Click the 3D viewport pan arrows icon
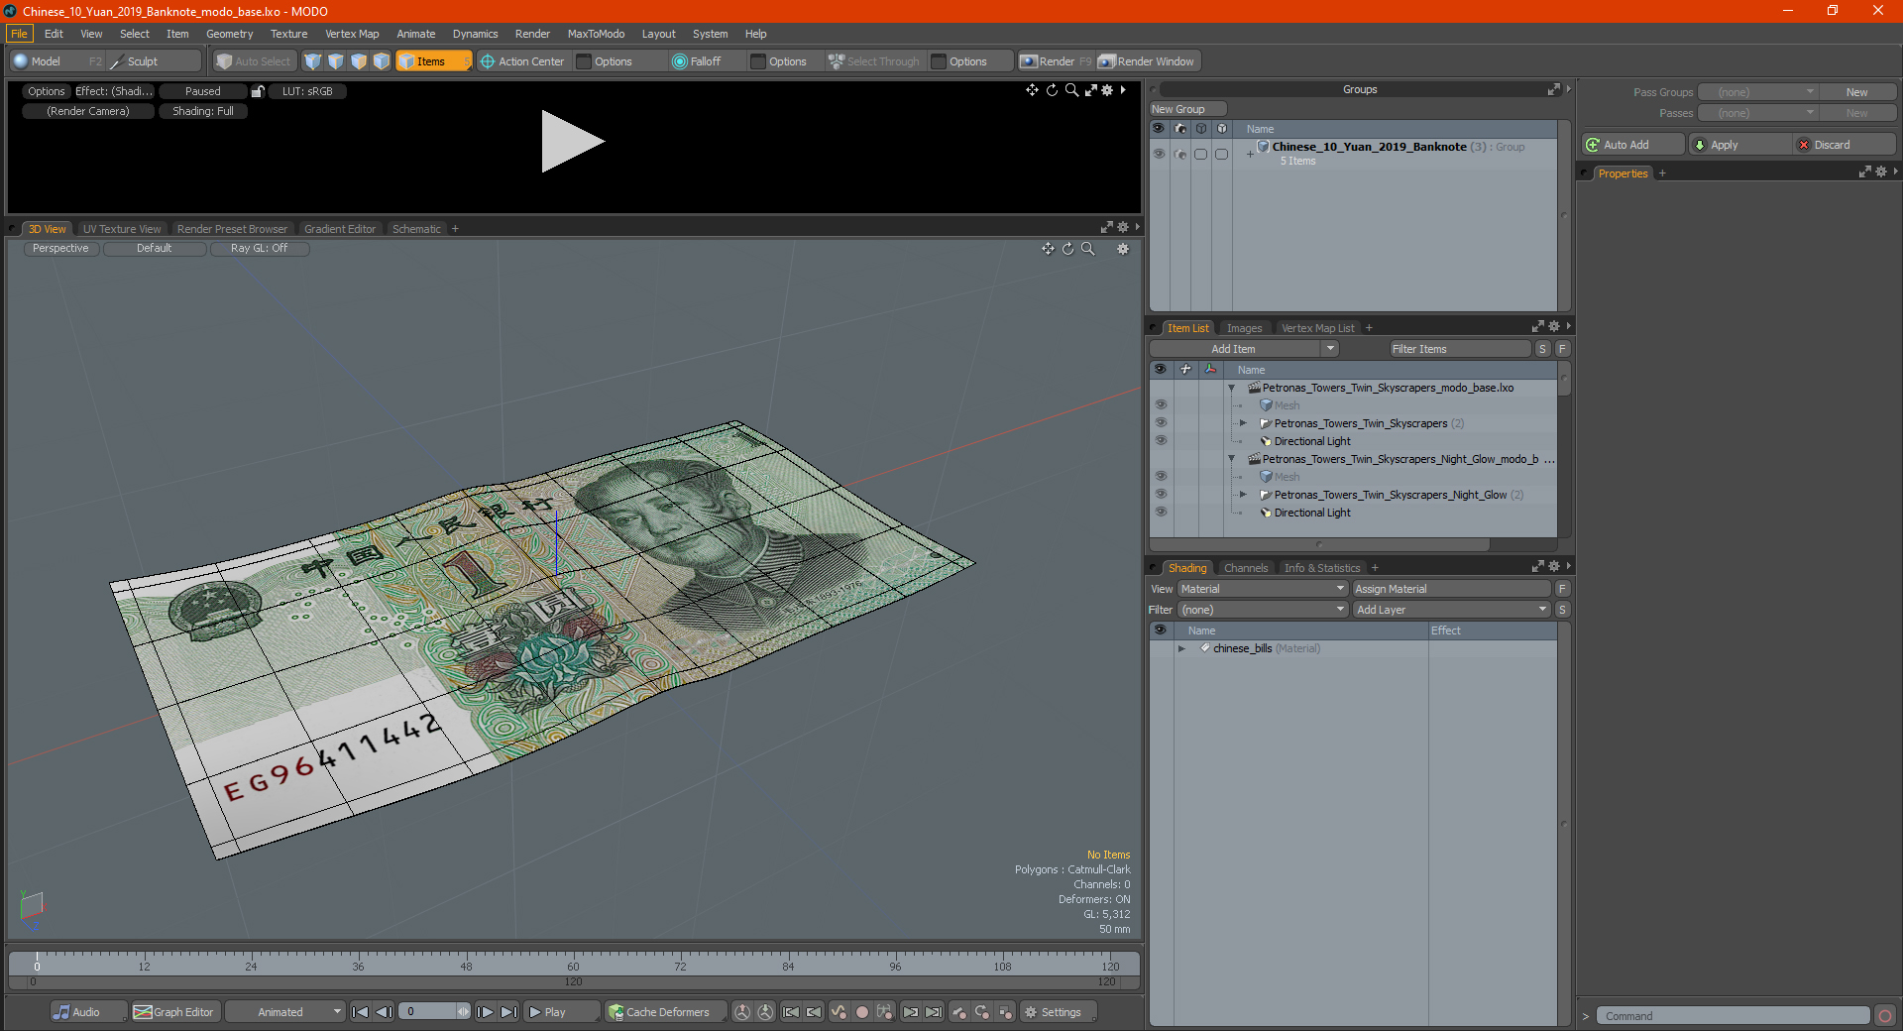This screenshot has width=1903, height=1031. click(x=1048, y=249)
